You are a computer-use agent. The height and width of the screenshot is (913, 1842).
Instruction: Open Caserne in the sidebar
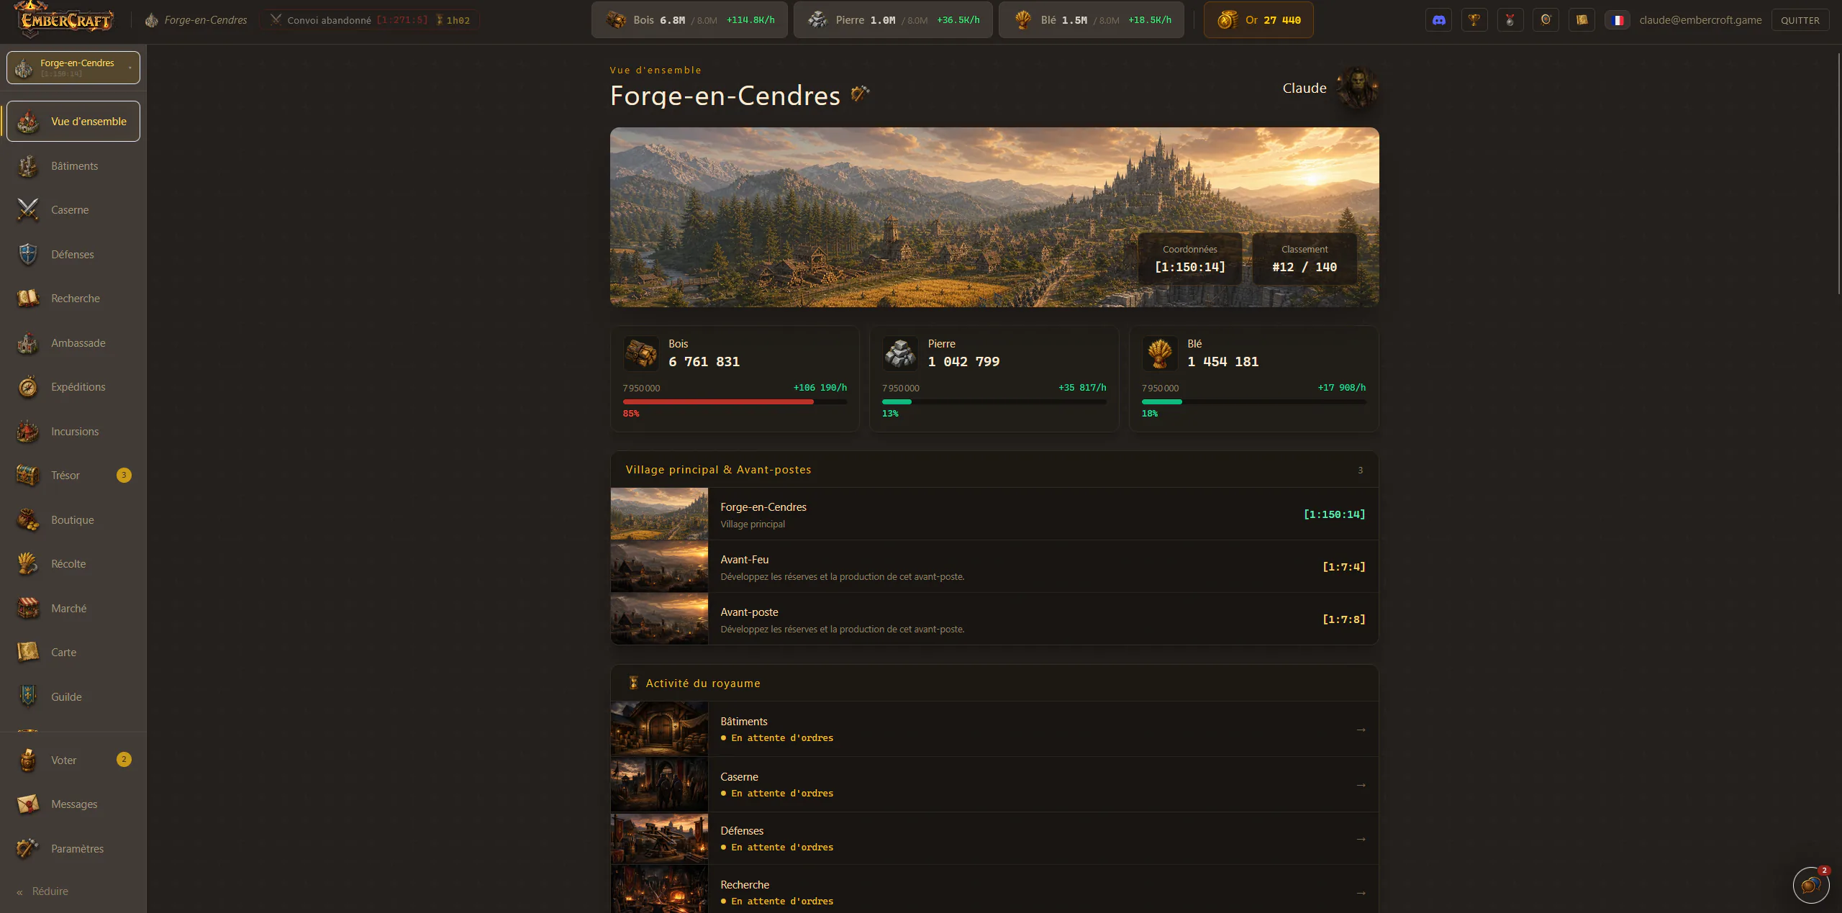point(73,210)
